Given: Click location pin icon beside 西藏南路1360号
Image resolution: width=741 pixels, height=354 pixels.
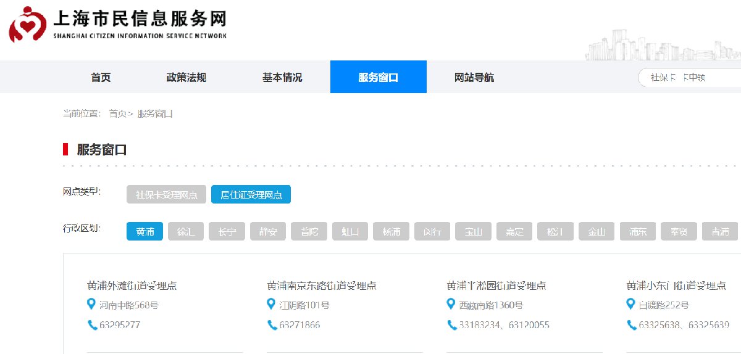Looking at the screenshot, I should pos(451,304).
